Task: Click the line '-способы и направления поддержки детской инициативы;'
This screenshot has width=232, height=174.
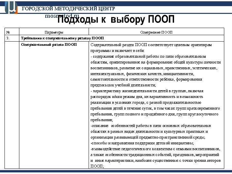Action: [142, 143]
